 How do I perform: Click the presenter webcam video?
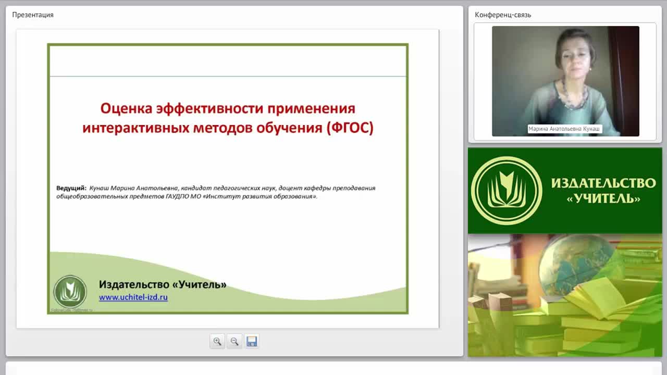pos(565,81)
